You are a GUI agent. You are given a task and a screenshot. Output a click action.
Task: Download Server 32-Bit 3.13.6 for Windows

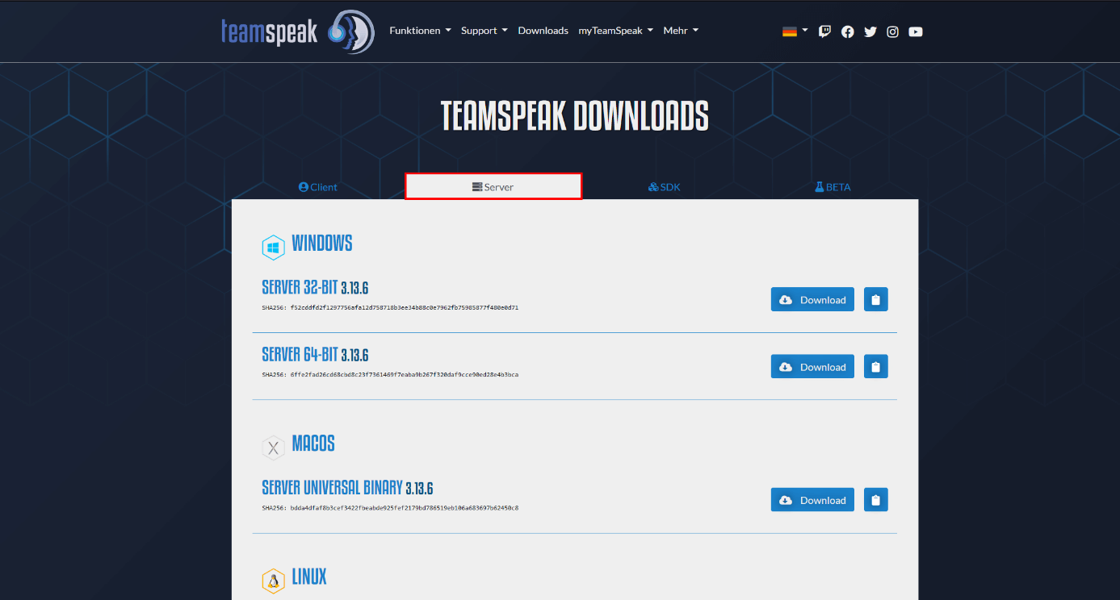812,299
